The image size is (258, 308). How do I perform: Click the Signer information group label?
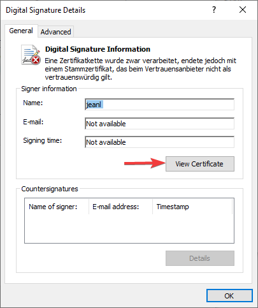[x=49, y=89]
